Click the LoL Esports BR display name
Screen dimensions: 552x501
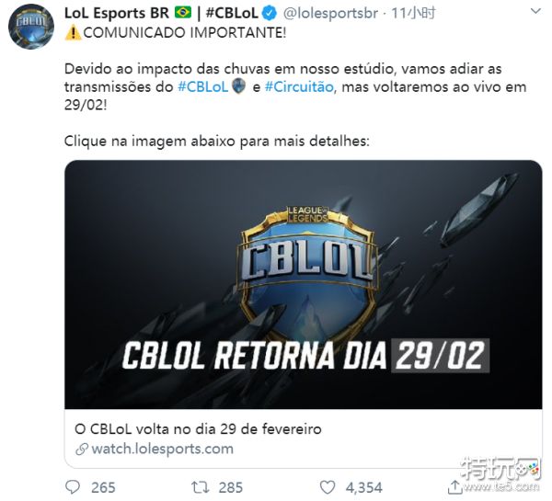point(117,13)
